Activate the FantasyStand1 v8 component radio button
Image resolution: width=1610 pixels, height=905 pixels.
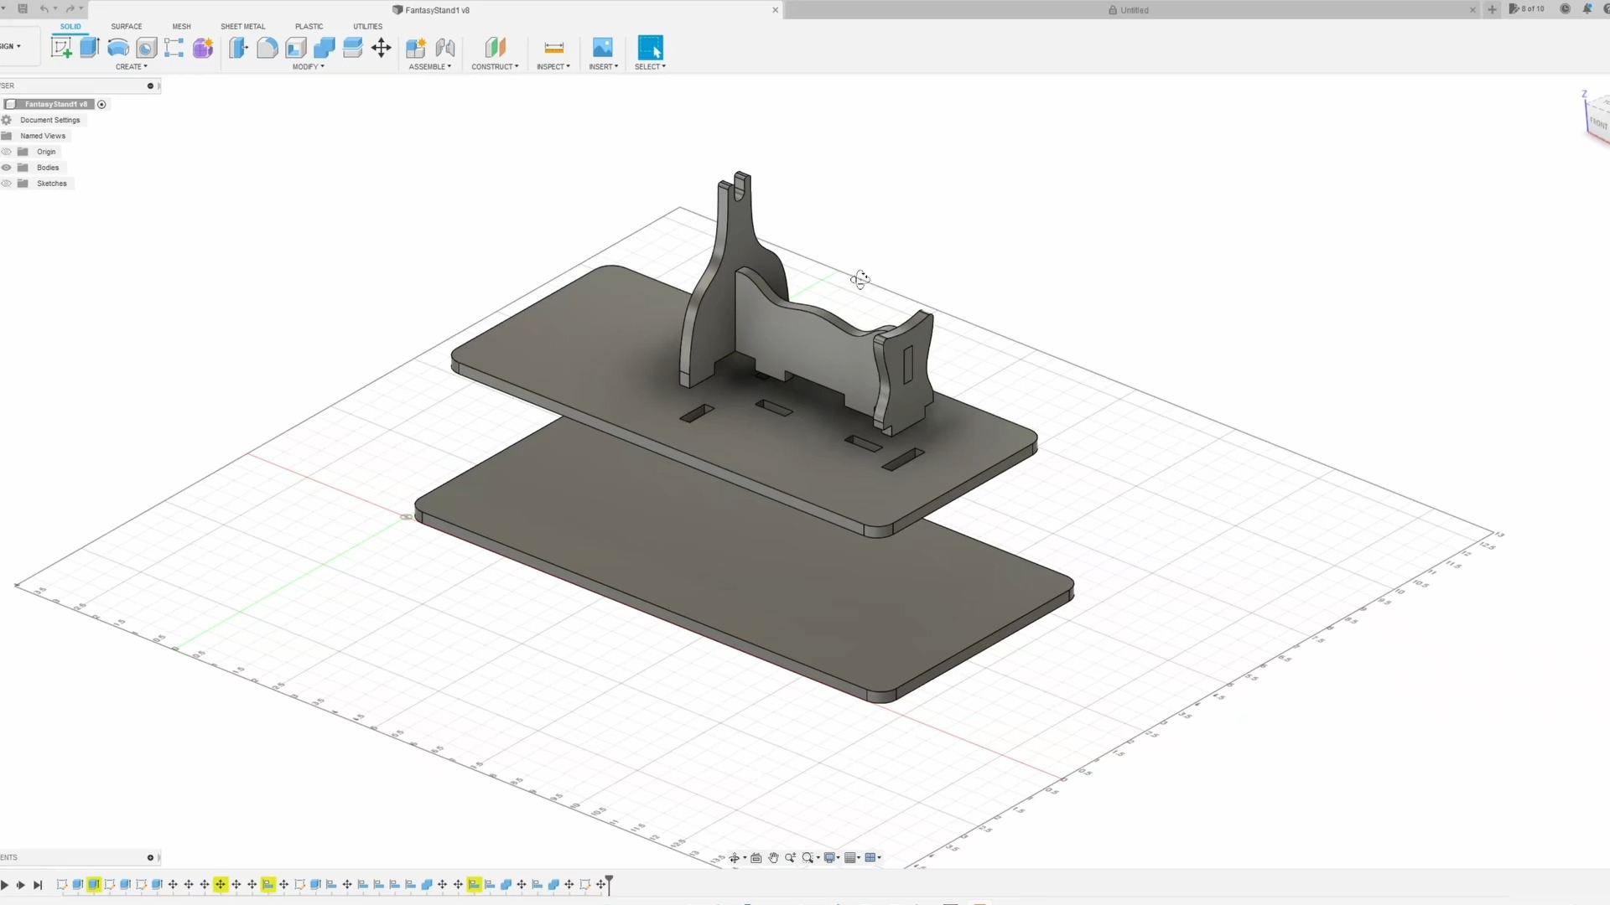point(101,104)
